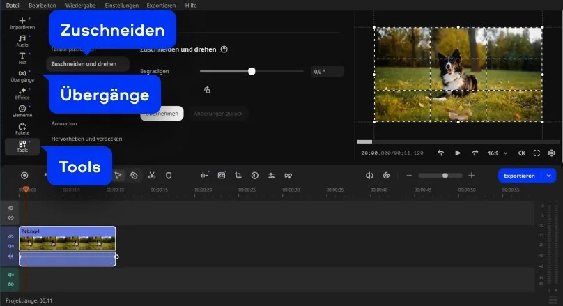Click the rotate icon below Begradigen

coord(207,90)
